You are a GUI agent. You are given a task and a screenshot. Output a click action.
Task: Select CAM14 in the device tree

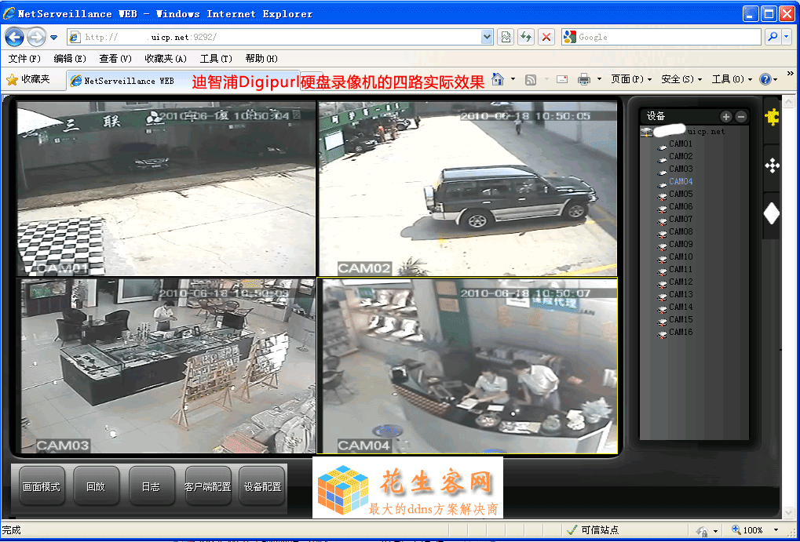pyautogui.click(x=681, y=307)
